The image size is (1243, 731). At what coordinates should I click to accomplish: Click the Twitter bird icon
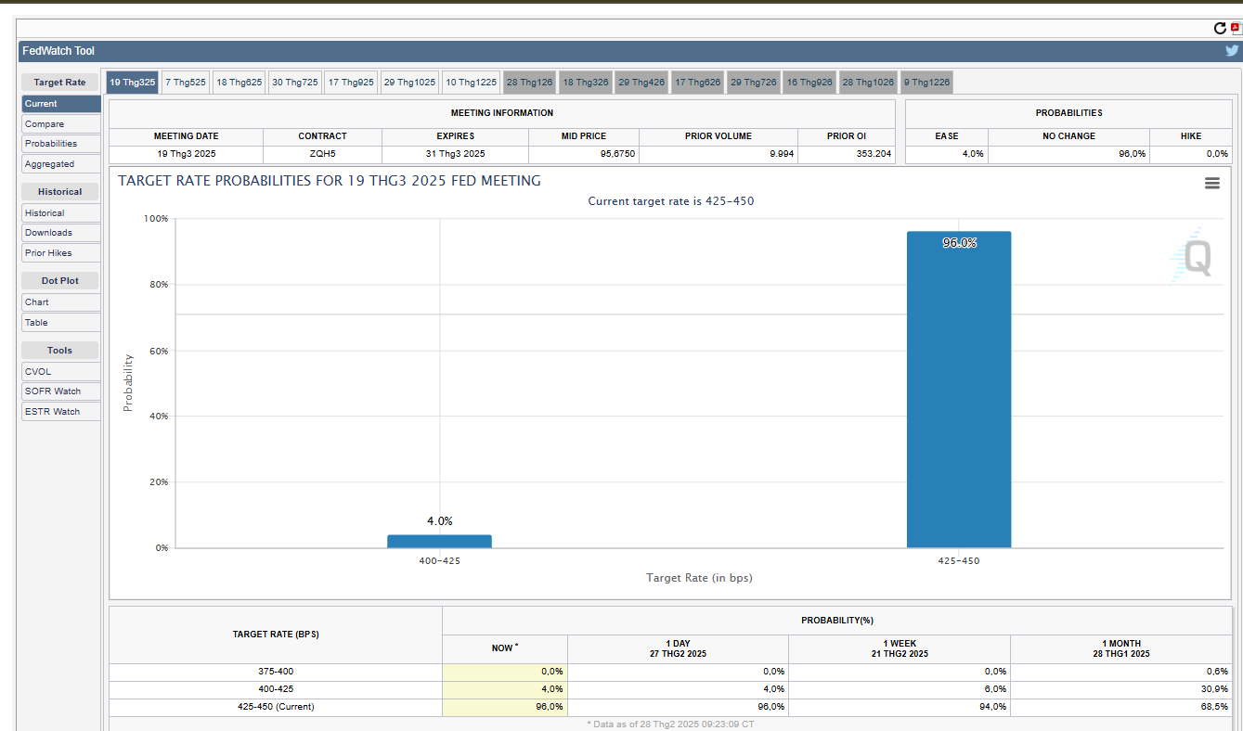[1232, 51]
